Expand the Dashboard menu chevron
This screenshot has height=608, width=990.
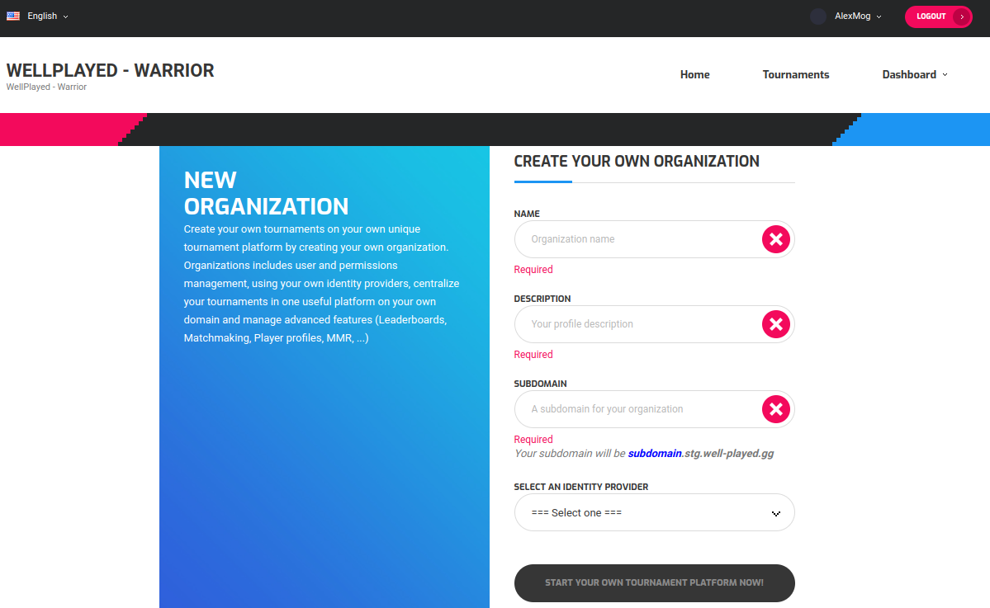[945, 74]
